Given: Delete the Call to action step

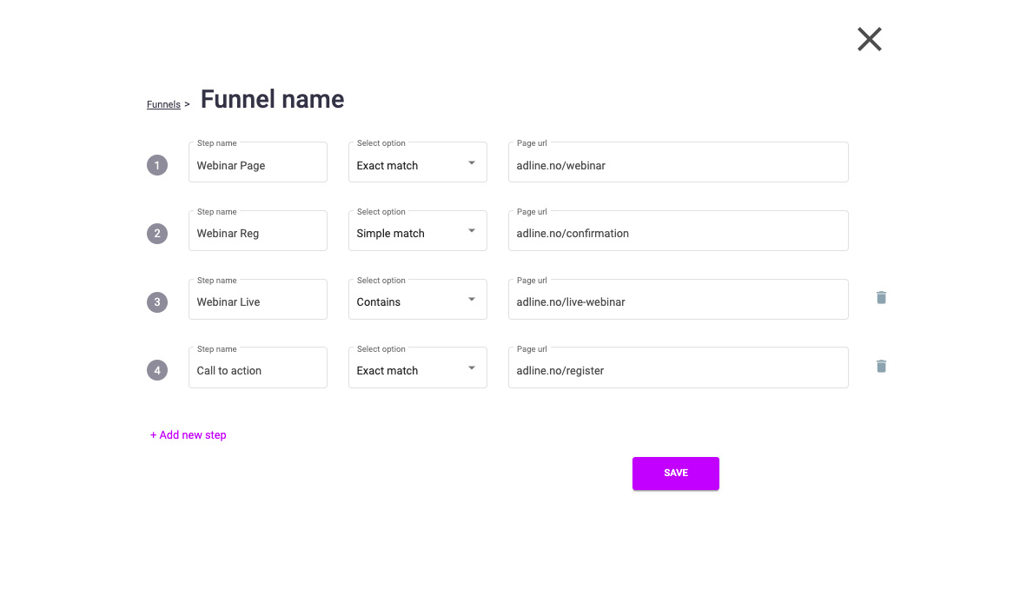Looking at the screenshot, I should 881,367.
